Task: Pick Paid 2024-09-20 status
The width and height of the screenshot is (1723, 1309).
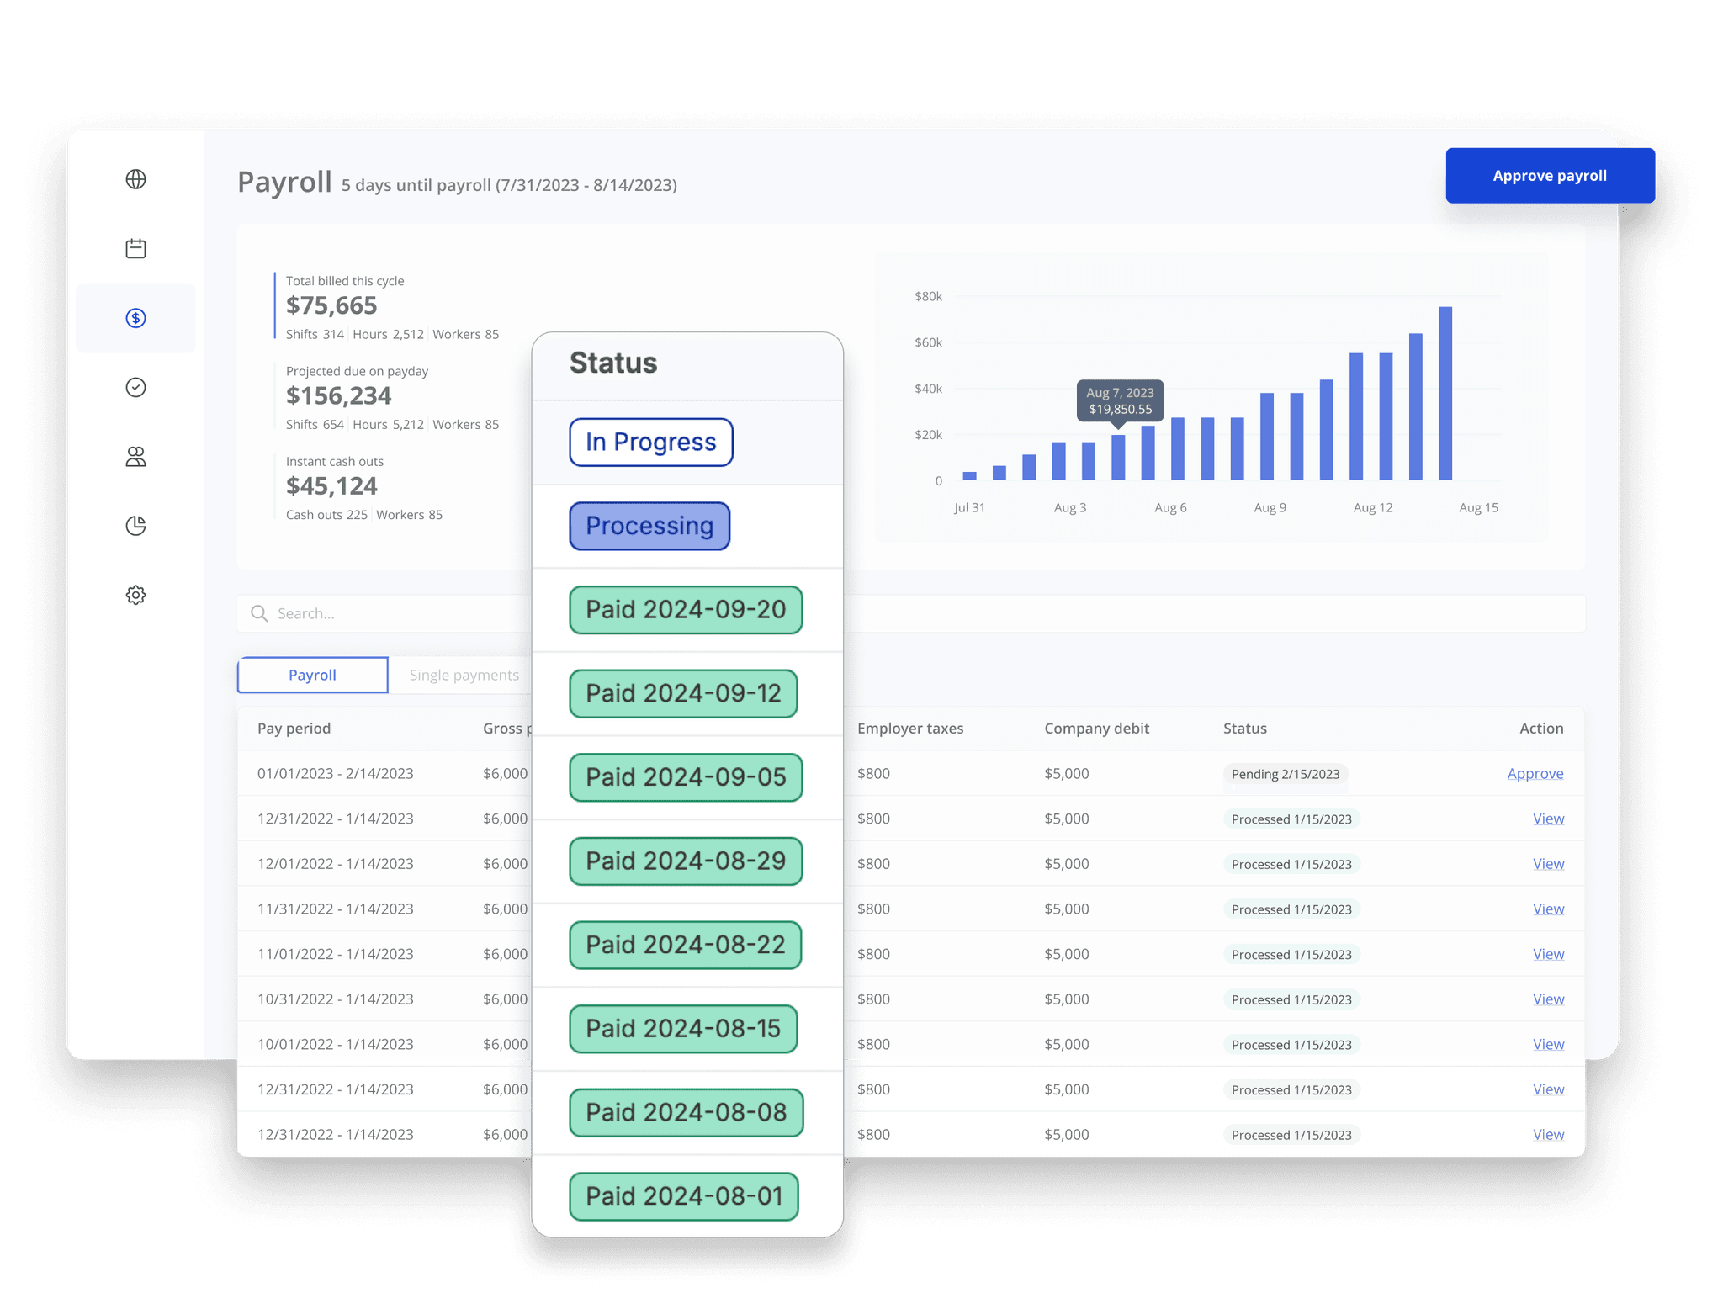Action: pyautogui.click(x=686, y=610)
